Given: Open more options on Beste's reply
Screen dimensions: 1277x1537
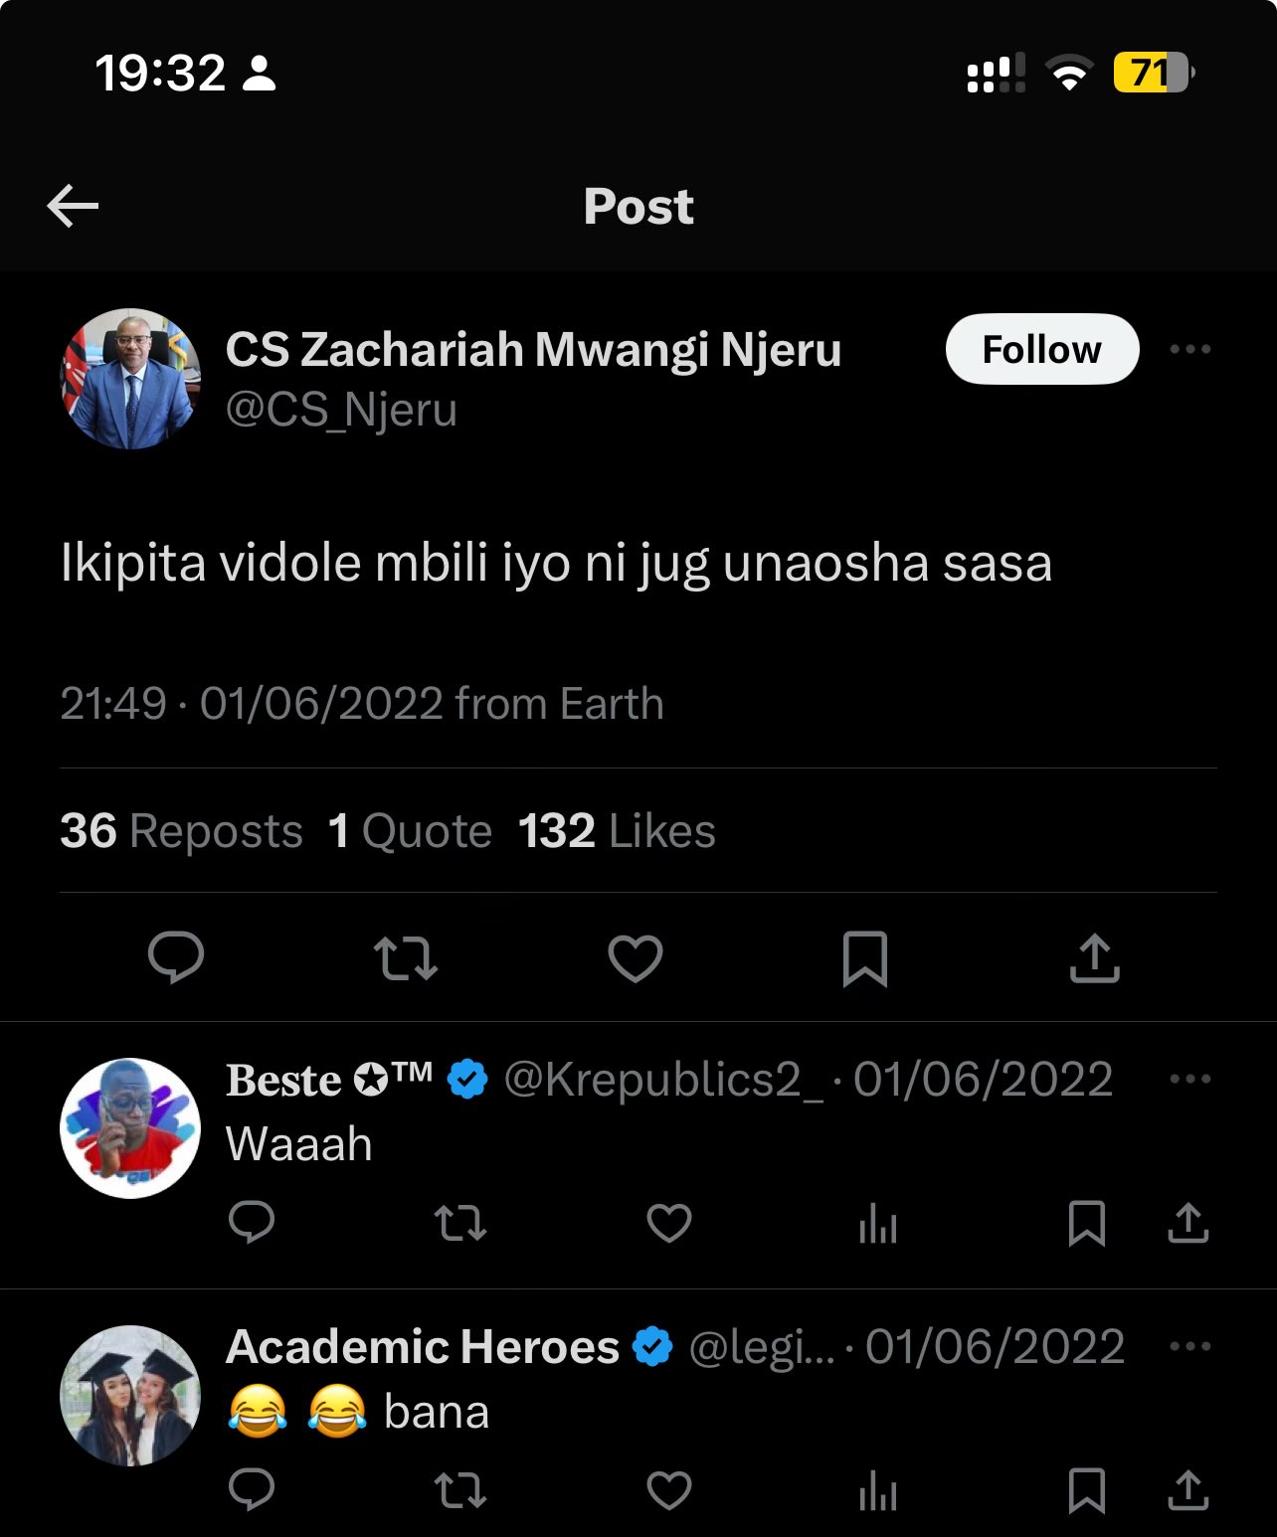Looking at the screenshot, I should [x=1189, y=1079].
